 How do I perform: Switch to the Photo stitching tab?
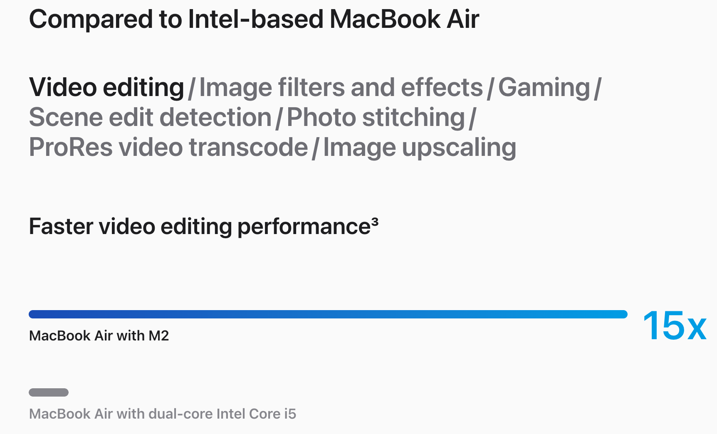click(x=376, y=118)
